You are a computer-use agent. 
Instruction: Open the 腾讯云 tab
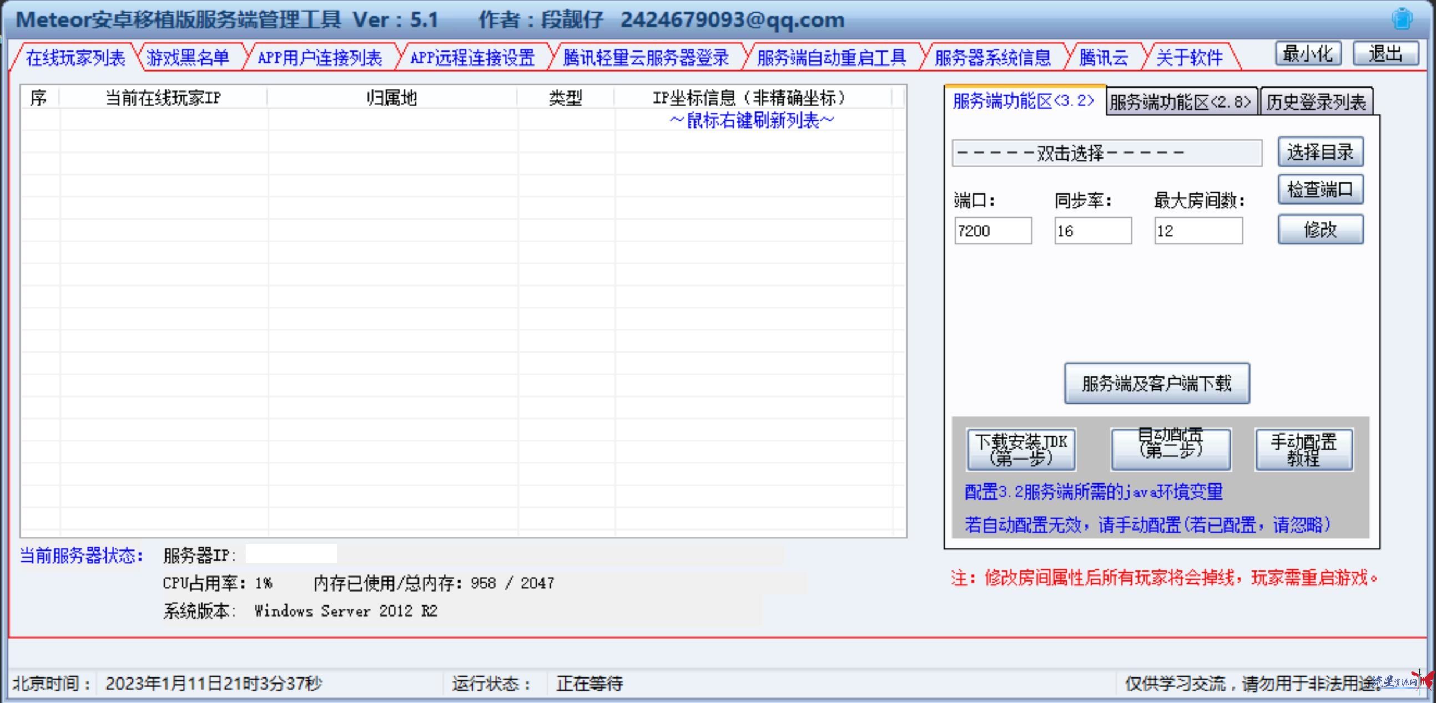click(1104, 58)
